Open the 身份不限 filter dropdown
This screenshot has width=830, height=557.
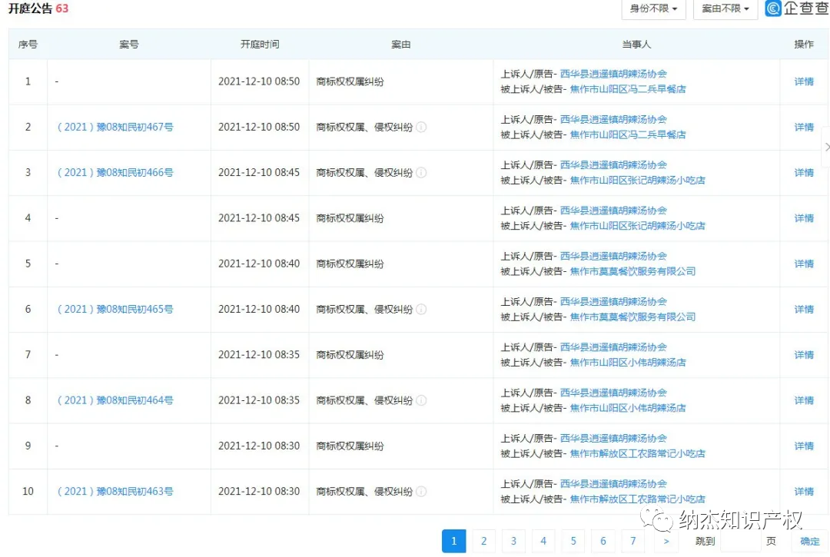tap(653, 9)
